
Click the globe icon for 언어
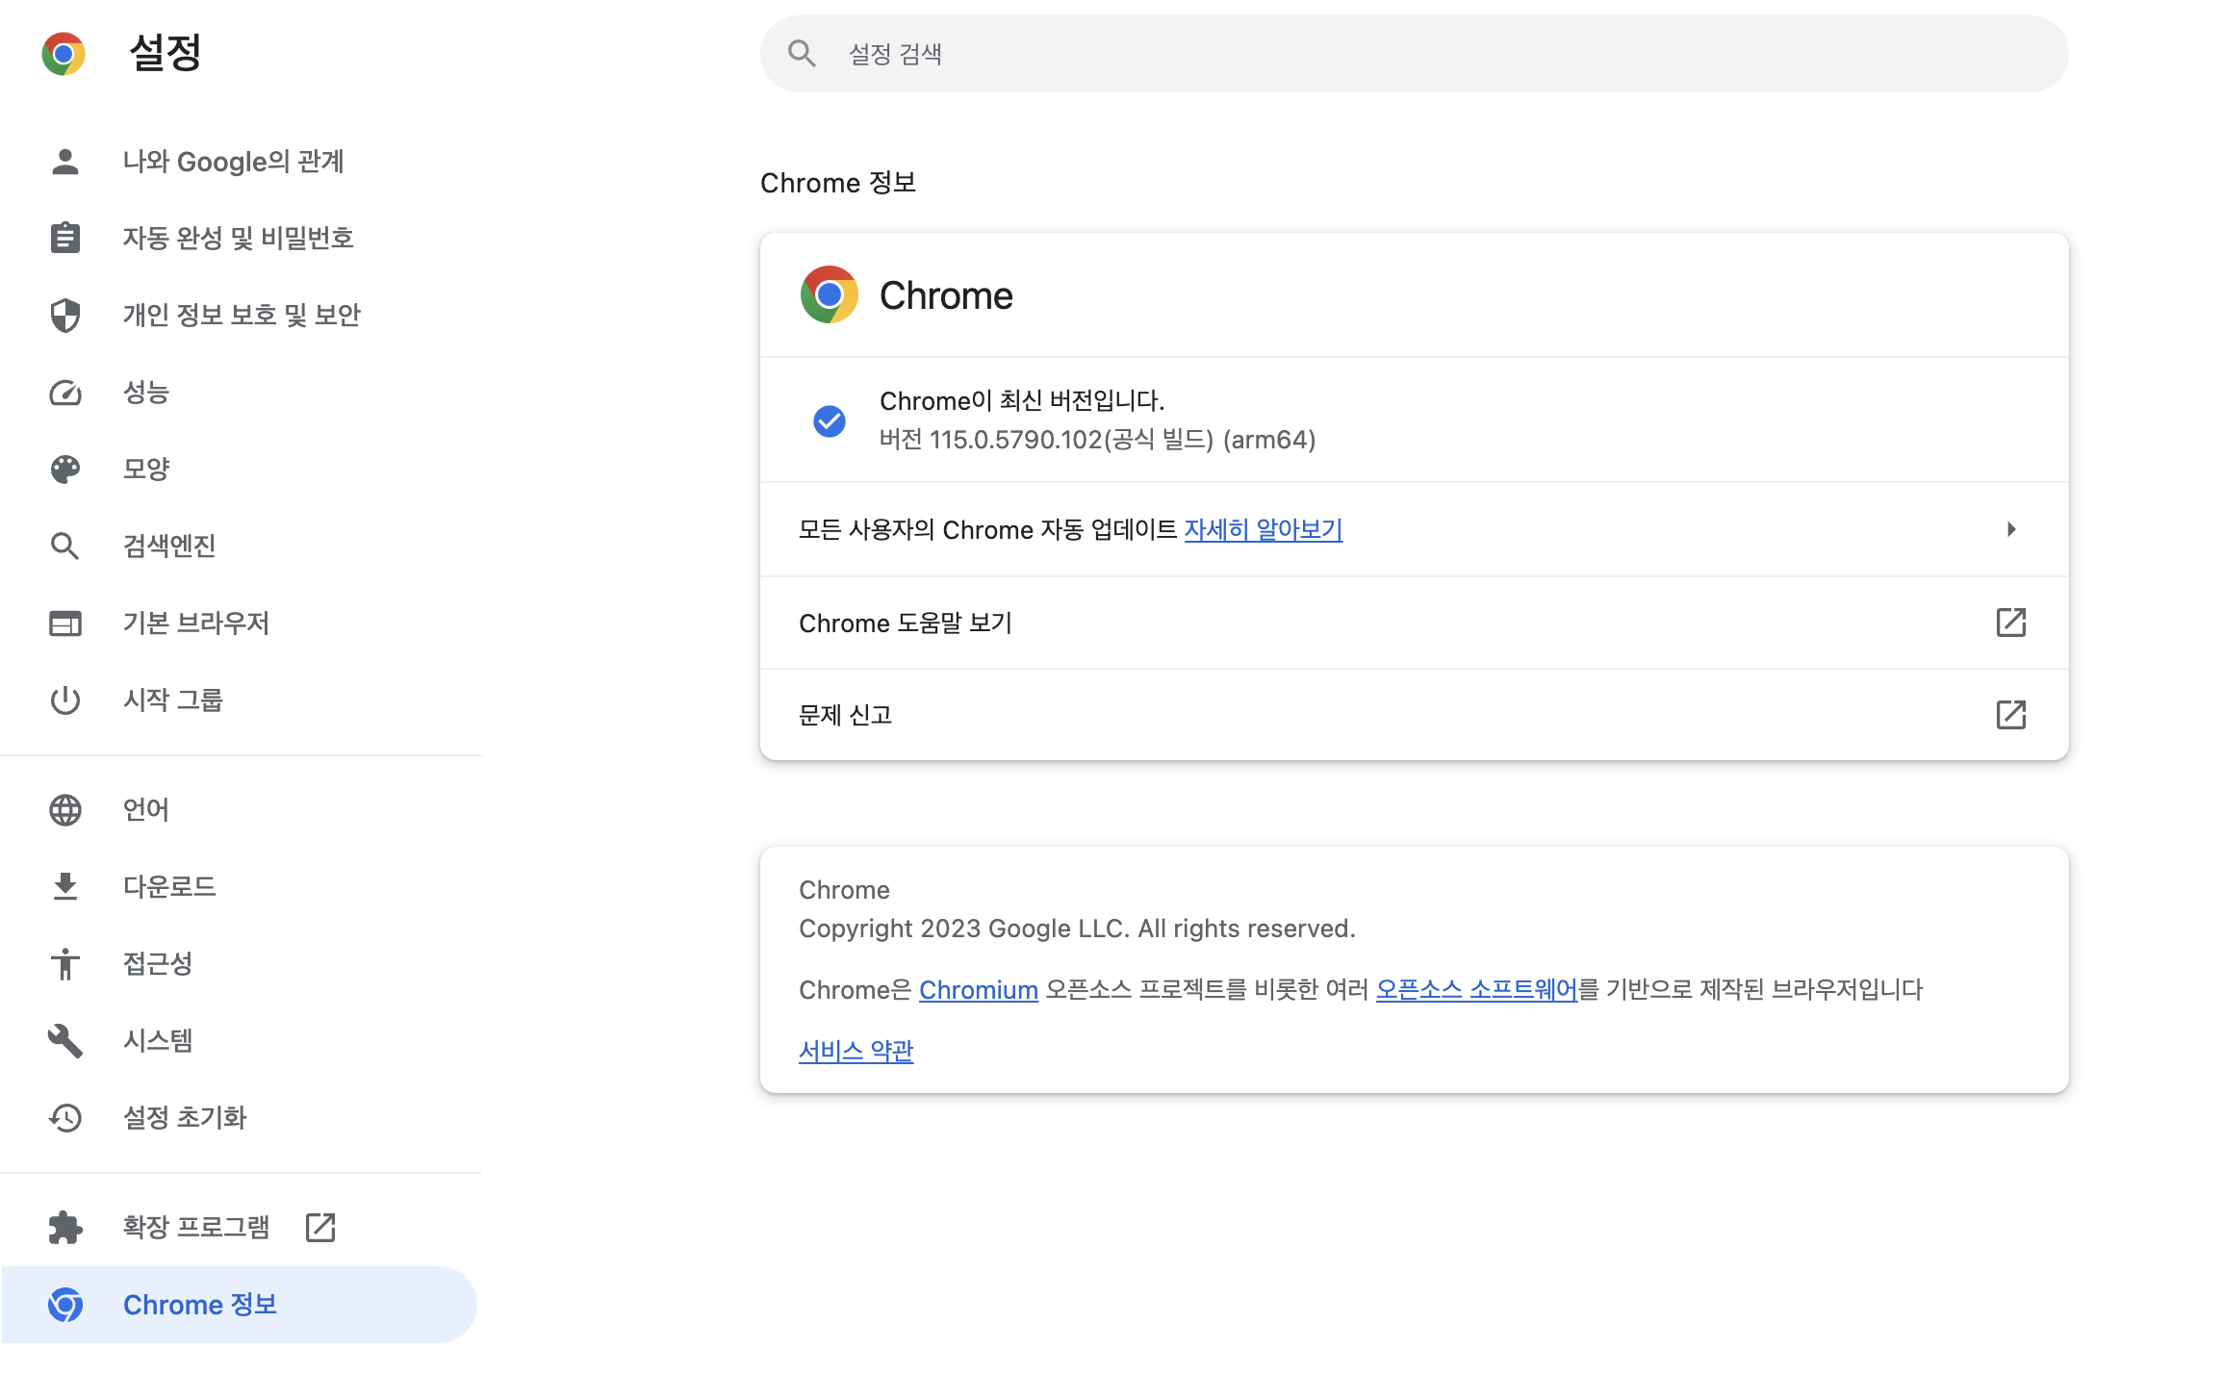click(65, 810)
